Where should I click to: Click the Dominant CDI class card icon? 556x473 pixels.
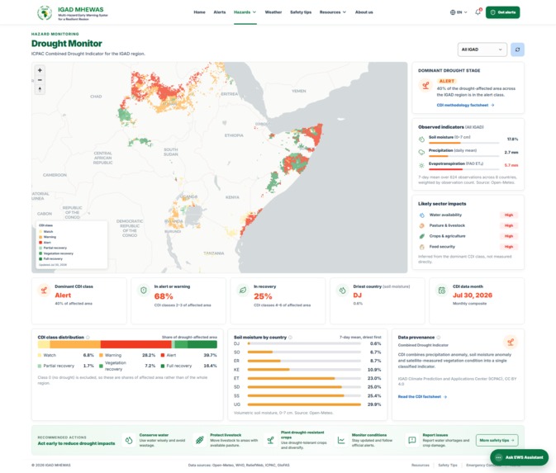[x=44, y=291]
